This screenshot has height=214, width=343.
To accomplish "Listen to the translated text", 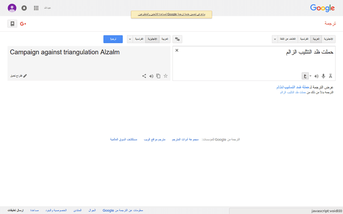I will click(151, 76).
